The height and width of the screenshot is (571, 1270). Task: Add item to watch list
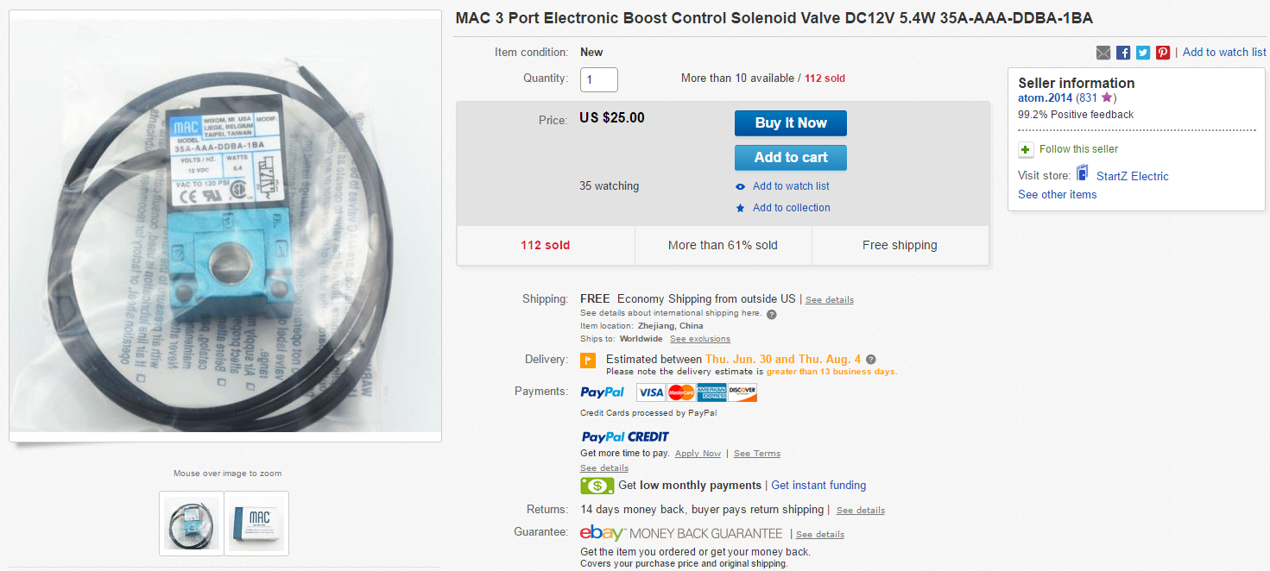click(x=791, y=186)
